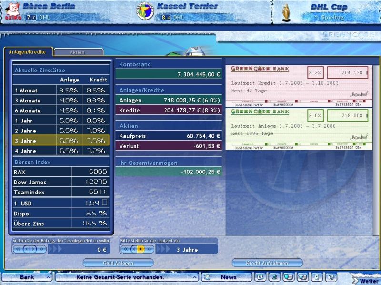Screen dimensions: 381x285
Task: Open the help question mark icon
Action: pos(331,277)
